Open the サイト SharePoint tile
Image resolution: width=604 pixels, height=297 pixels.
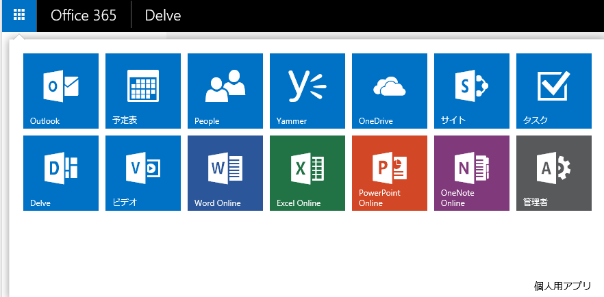472,91
